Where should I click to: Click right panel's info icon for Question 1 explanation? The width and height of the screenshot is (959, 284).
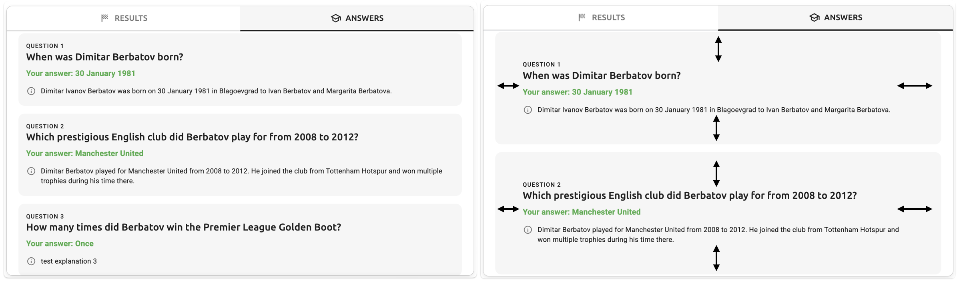coord(528,110)
